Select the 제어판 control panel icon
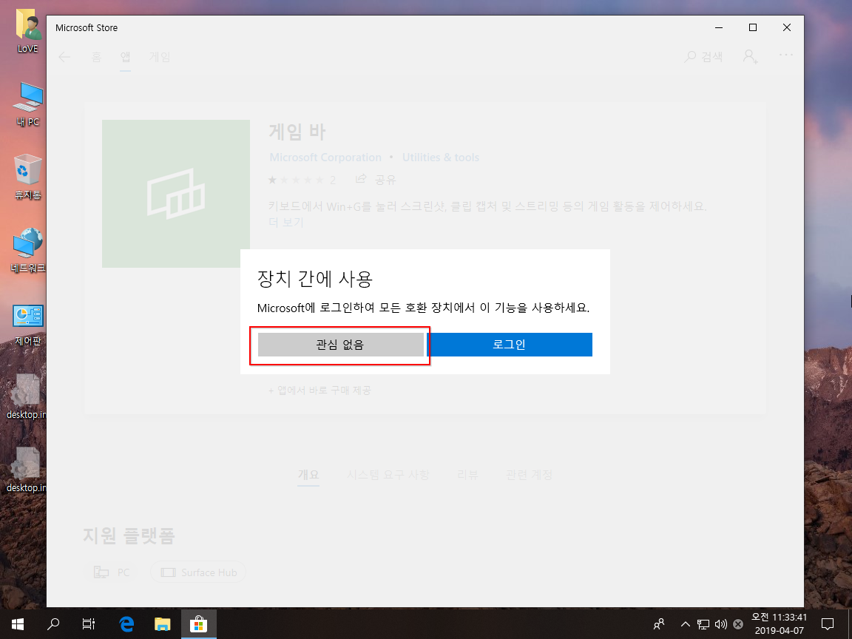The height and width of the screenshot is (639, 852). 27,325
